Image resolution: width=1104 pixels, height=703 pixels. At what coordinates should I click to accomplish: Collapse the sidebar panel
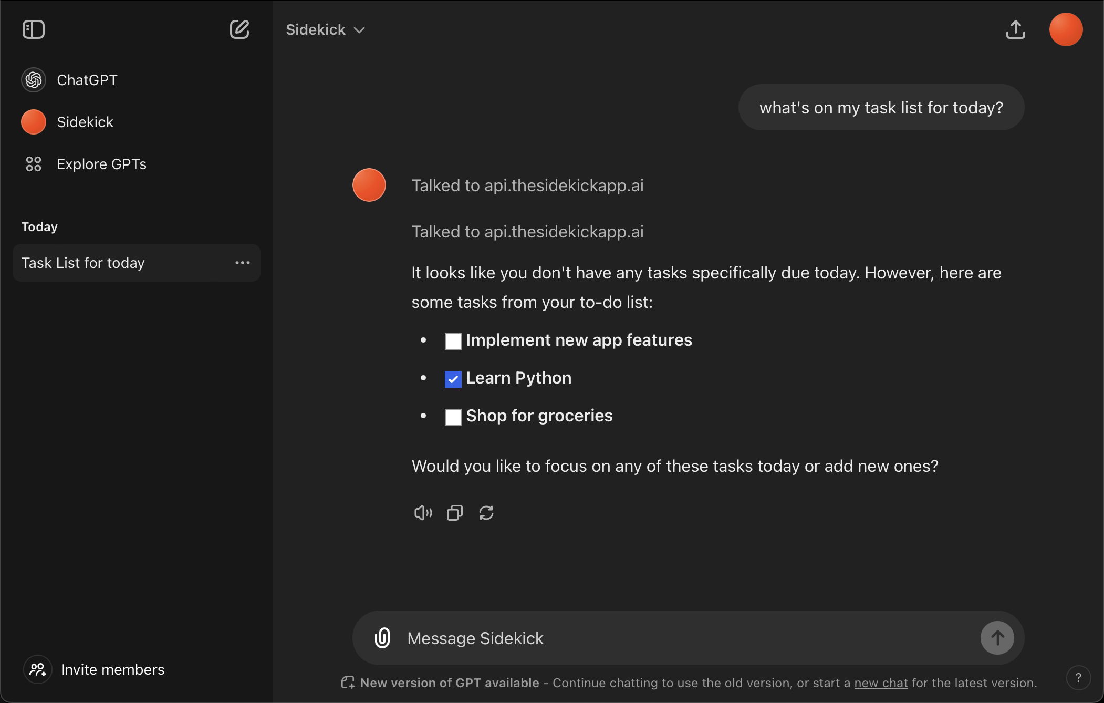[x=34, y=29]
